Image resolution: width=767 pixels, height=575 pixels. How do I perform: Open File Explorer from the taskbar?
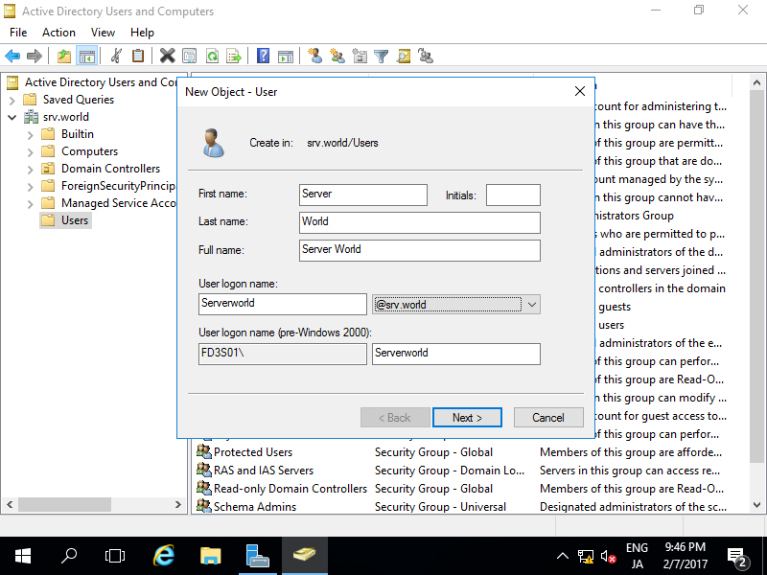click(x=211, y=556)
